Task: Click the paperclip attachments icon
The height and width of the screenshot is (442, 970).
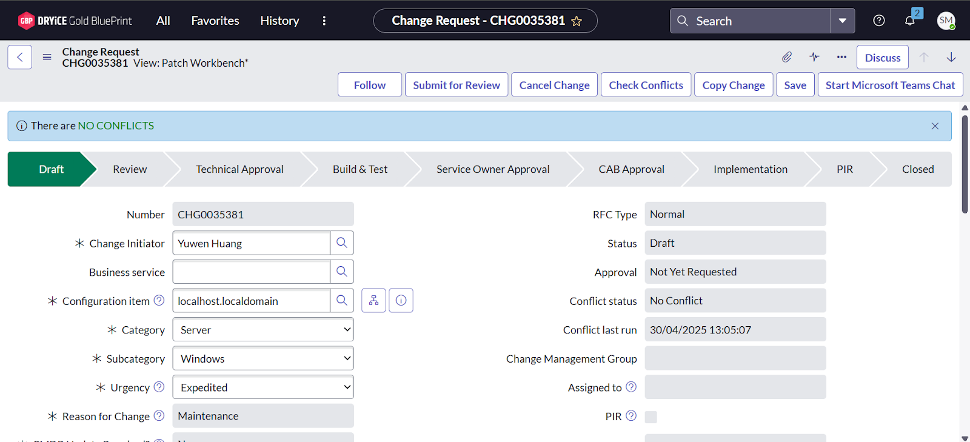Action: (786, 57)
